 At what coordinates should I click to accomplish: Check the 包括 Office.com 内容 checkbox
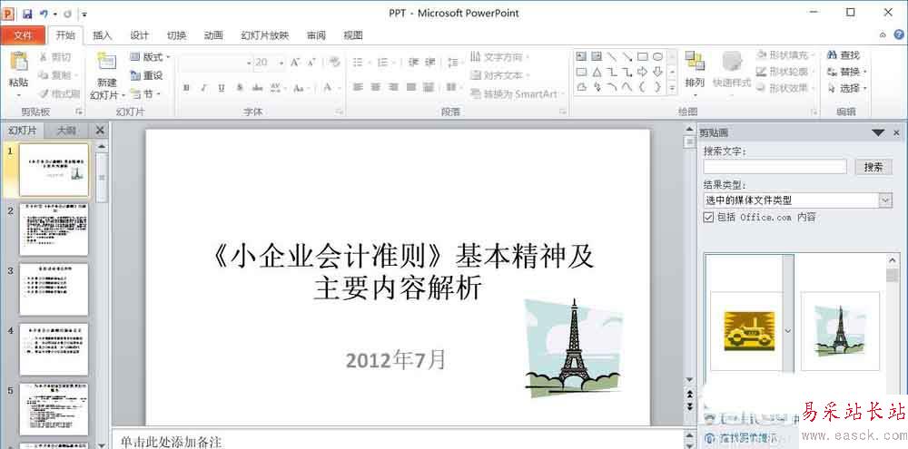coord(708,217)
